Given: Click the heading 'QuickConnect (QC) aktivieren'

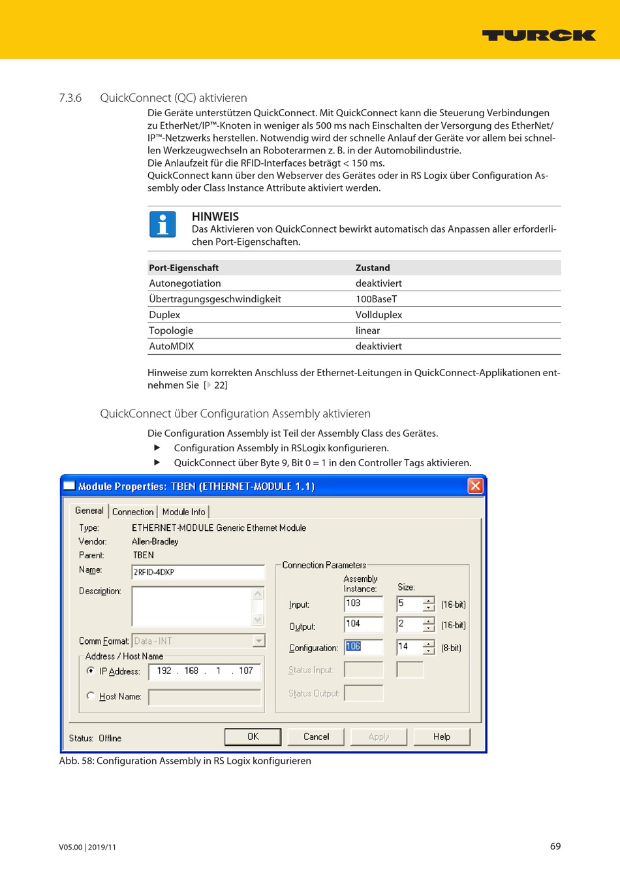Looking at the screenshot, I should 174,98.
